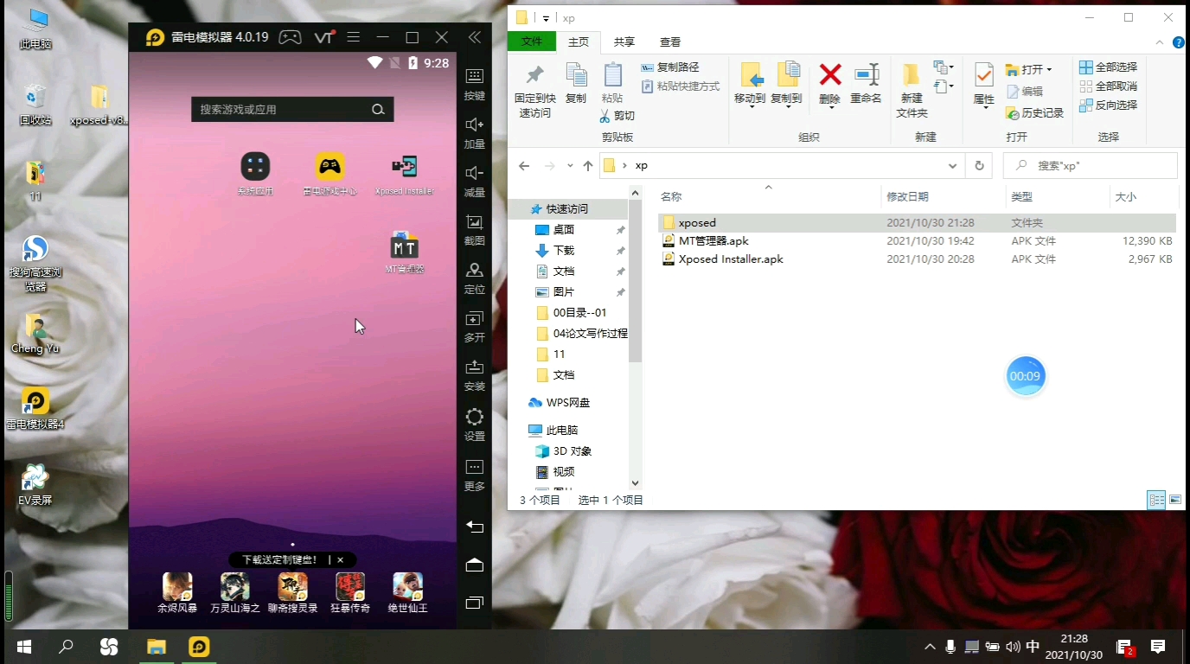The height and width of the screenshot is (664, 1190).
Task: Click the 复制 copy button in ribbon
Action: click(576, 84)
